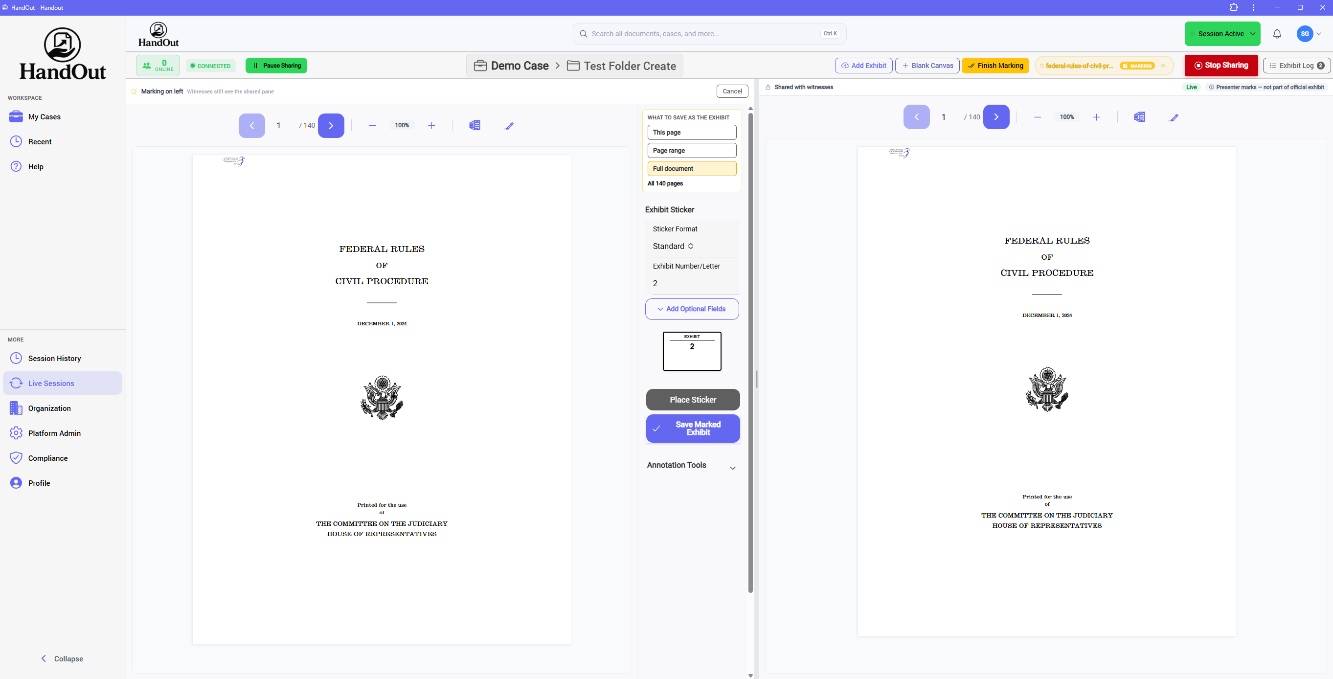
Task: Open the Organization page
Action: [62, 408]
